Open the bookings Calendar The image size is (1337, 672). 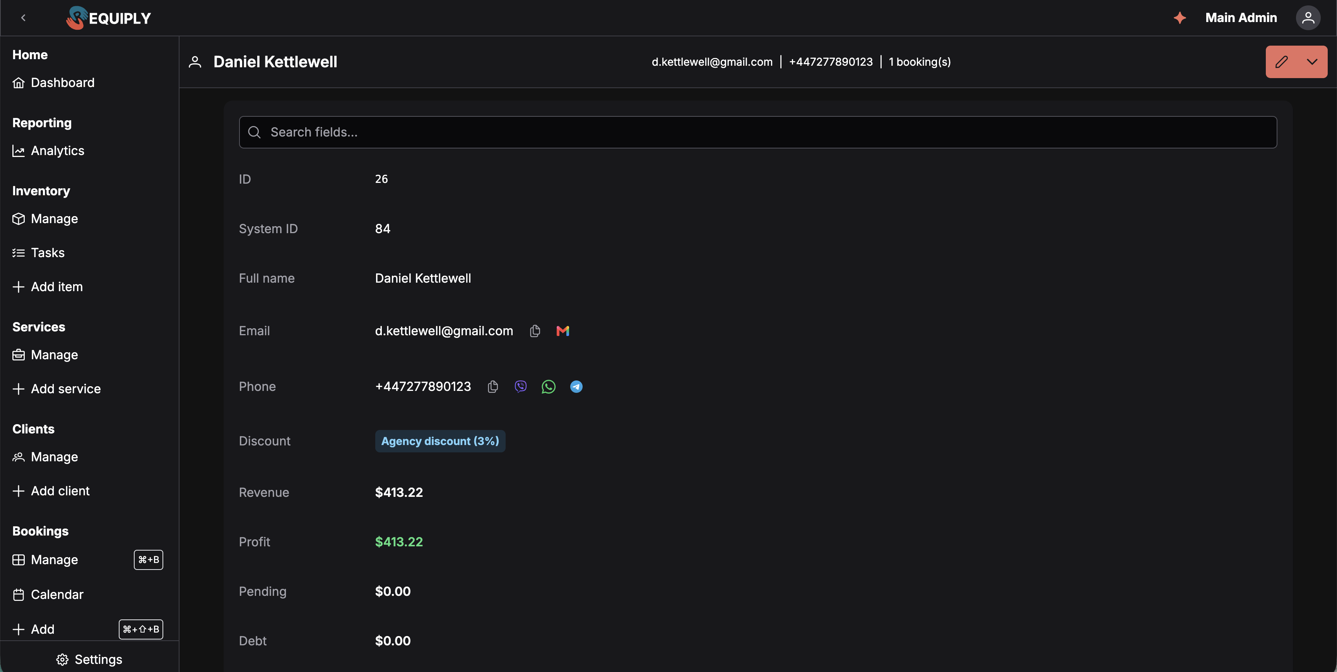48,595
